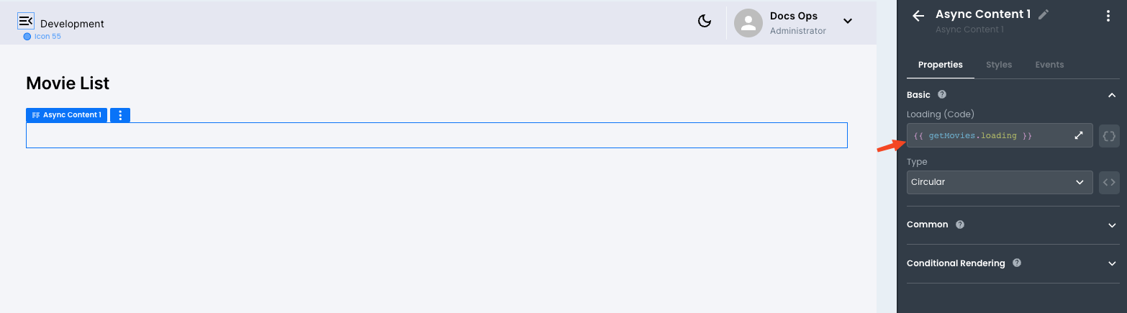Toggle code mode for Type field

click(x=1109, y=182)
